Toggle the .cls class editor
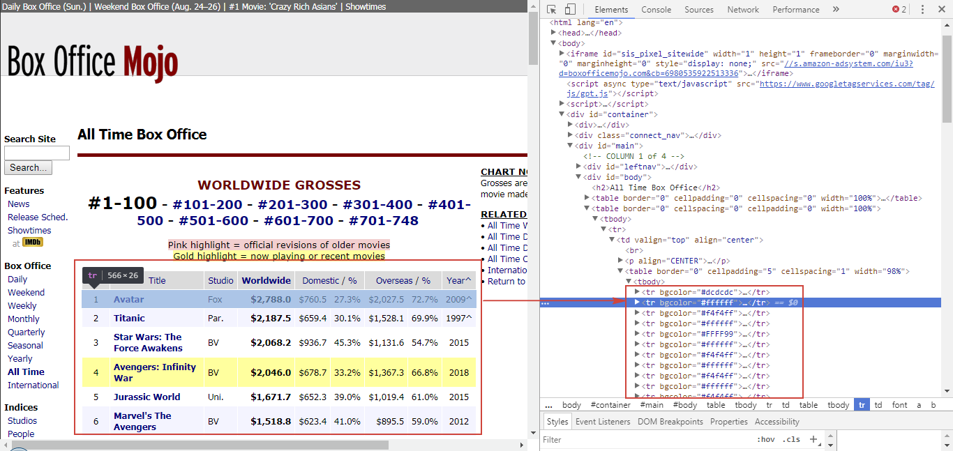This screenshot has height=451, width=953. tap(791, 440)
